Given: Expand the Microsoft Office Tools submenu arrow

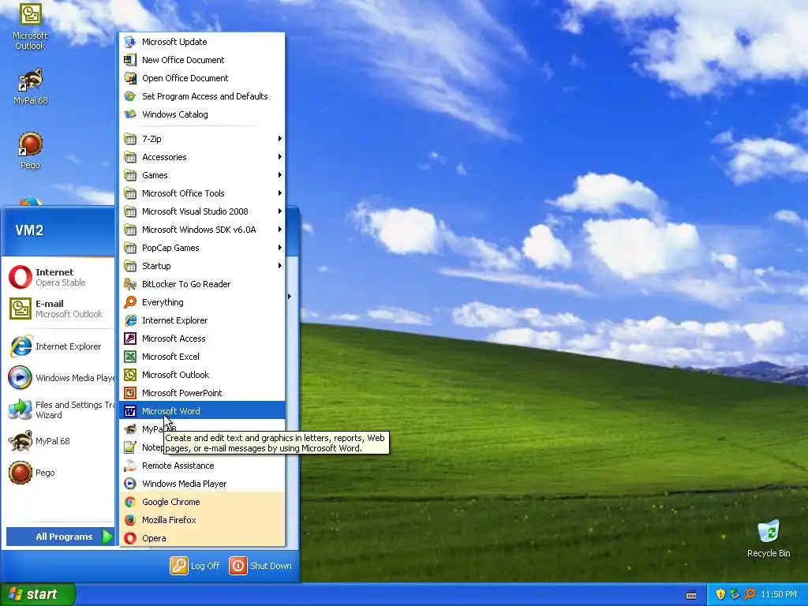Looking at the screenshot, I should (x=280, y=193).
